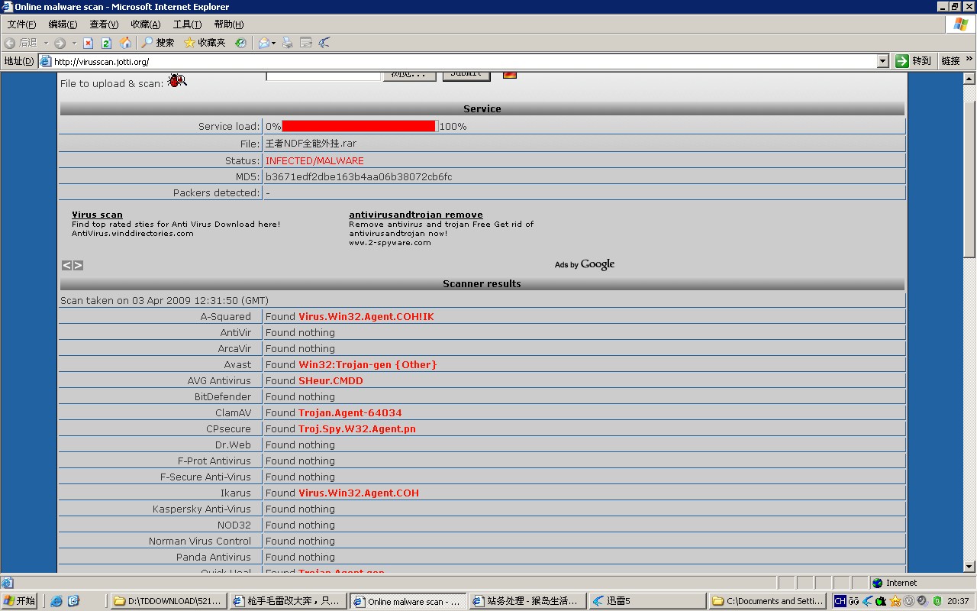Click the INFECTED/MALWARE status text
Viewport: 977px width, 611px height.
point(314,160)
